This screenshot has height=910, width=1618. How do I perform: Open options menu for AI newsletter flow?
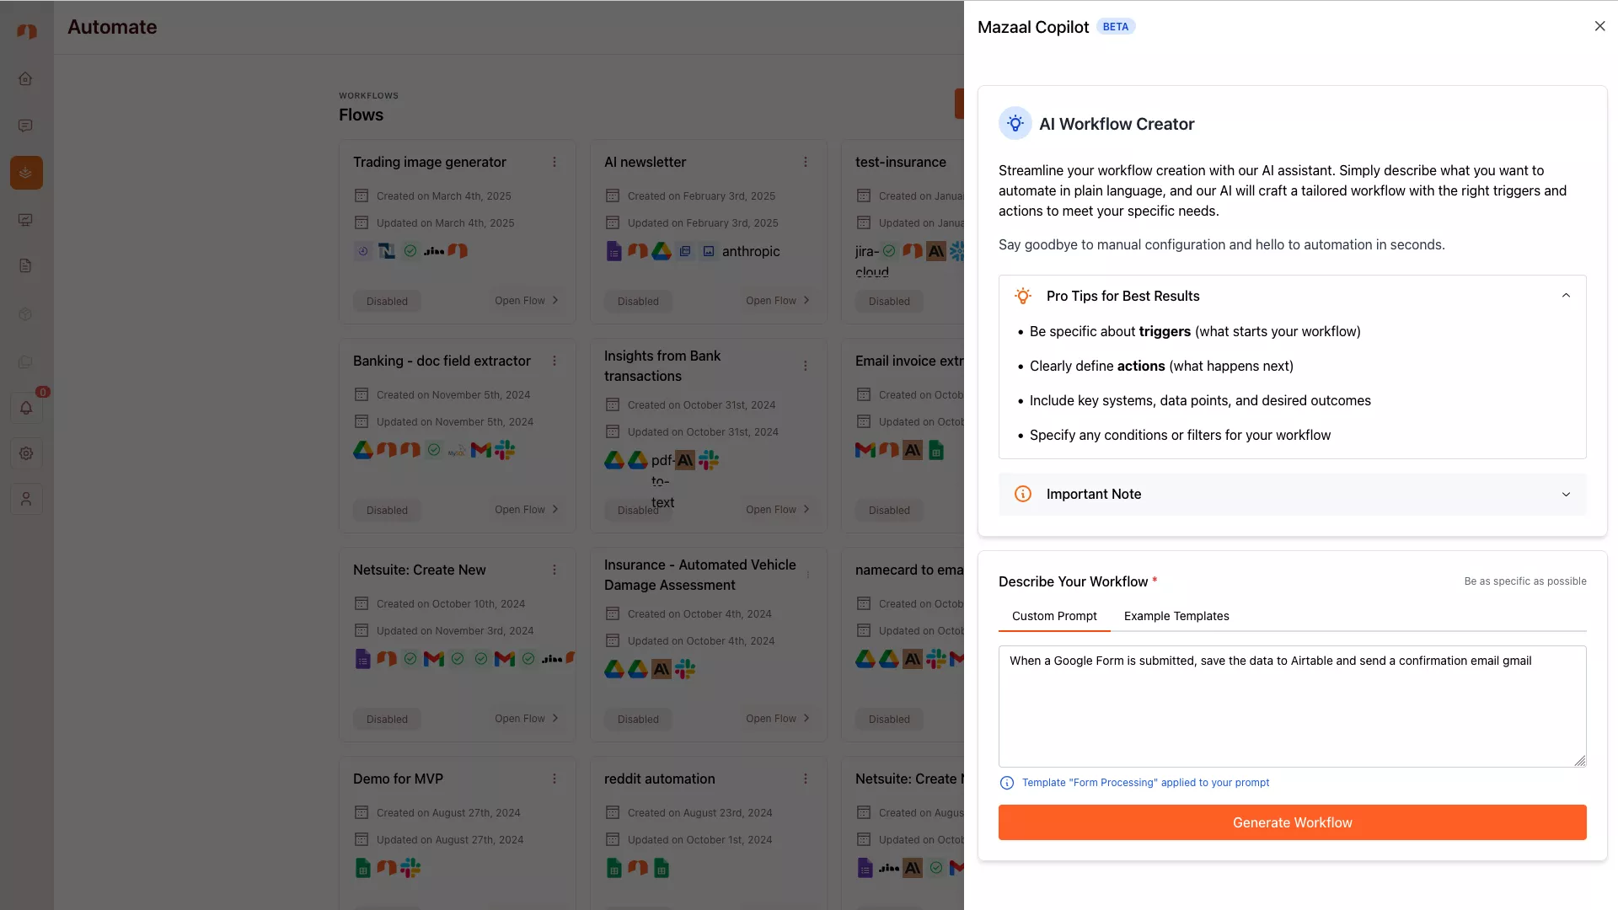[x=806, y=162]
